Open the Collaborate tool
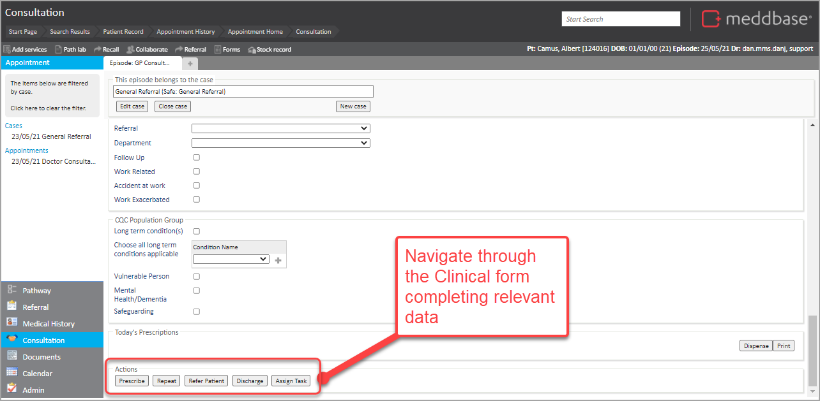 point(130,49)
